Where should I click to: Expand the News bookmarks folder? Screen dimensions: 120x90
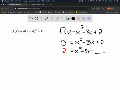pyautogui.click(x=51, y=12)
